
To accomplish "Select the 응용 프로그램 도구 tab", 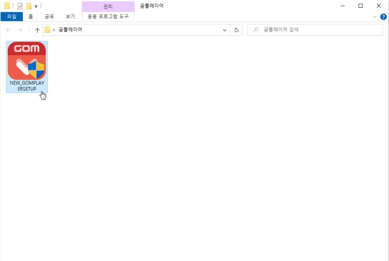I will click(x=108, y=16).
